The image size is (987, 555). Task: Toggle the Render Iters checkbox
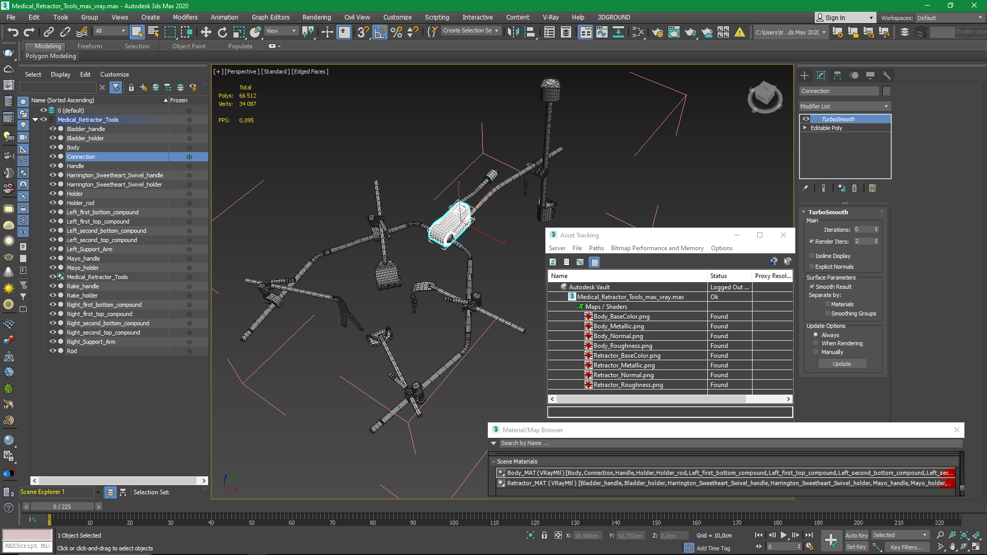point(812,242)
